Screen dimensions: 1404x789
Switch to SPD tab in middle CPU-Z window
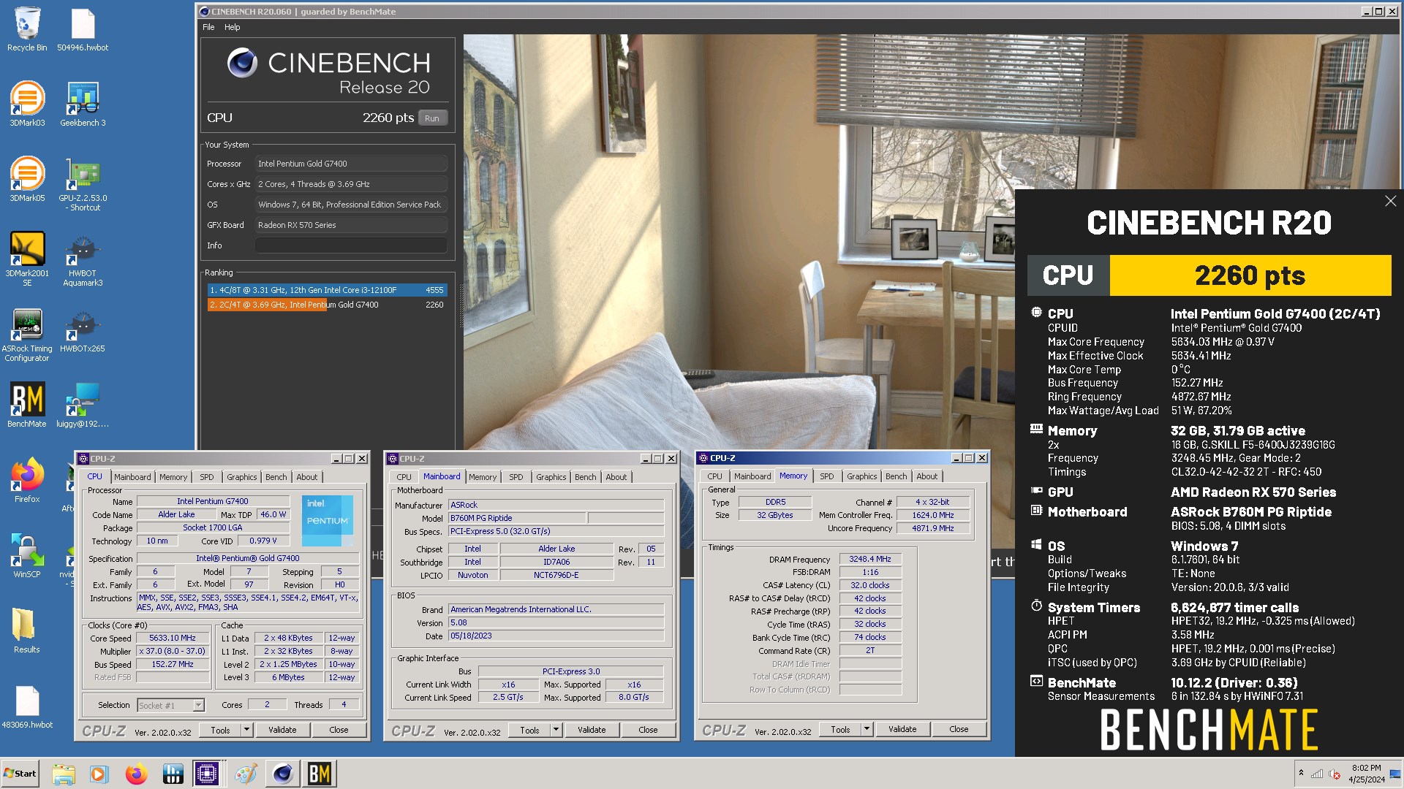click(x=516, y=477)
